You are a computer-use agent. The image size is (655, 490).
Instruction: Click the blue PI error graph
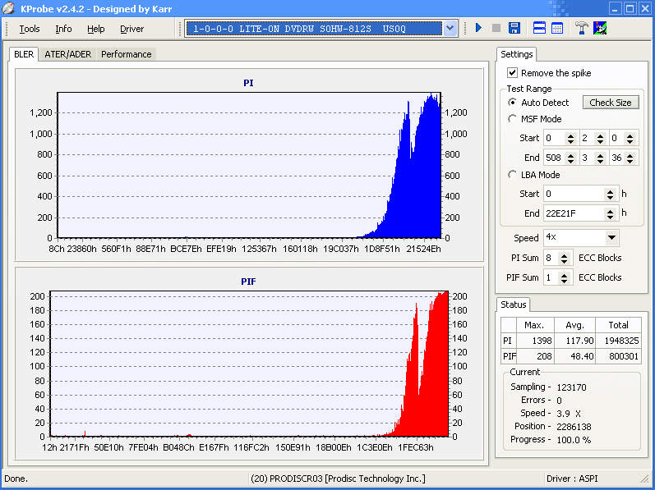pos(249,165)
